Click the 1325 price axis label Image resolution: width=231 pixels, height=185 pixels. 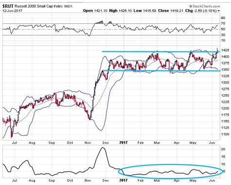point(225,76)
